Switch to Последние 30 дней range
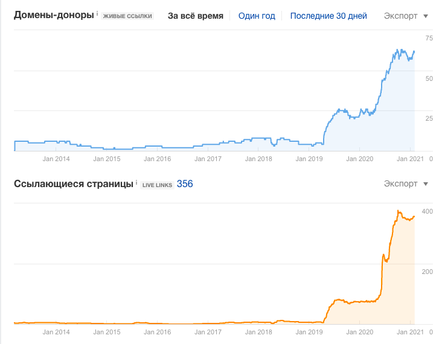 328,16
